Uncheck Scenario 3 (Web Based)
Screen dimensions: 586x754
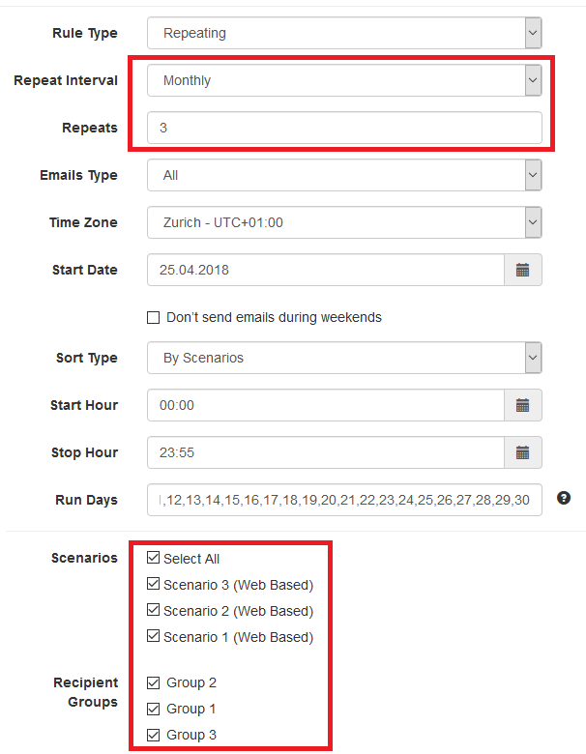pyautogui.click(x=153, y=584)
